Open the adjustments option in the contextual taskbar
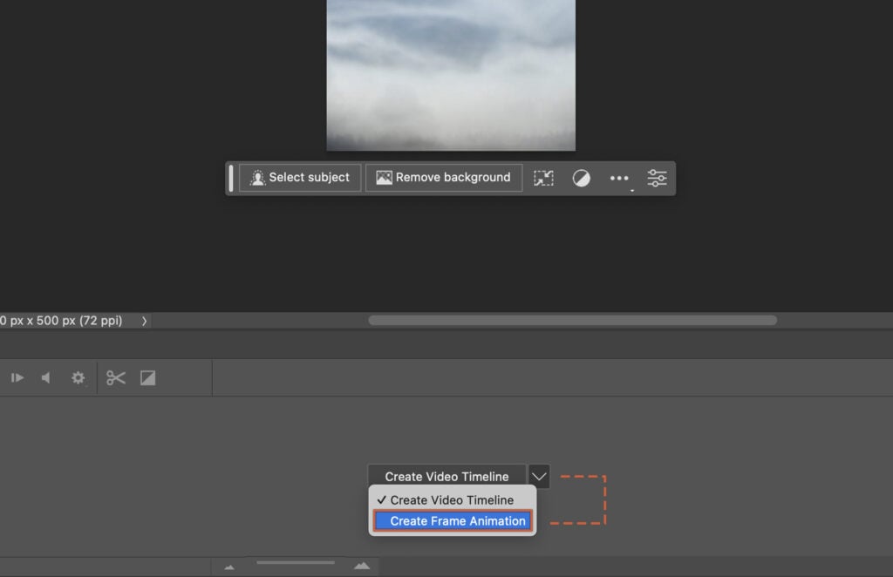The width and height of the screenshot is (893, 577). tap(582, 178)
